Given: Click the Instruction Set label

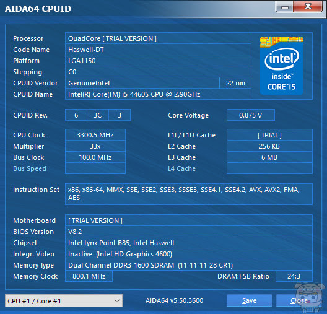Looking at the screenshot, I should click(x=36, y=190).
